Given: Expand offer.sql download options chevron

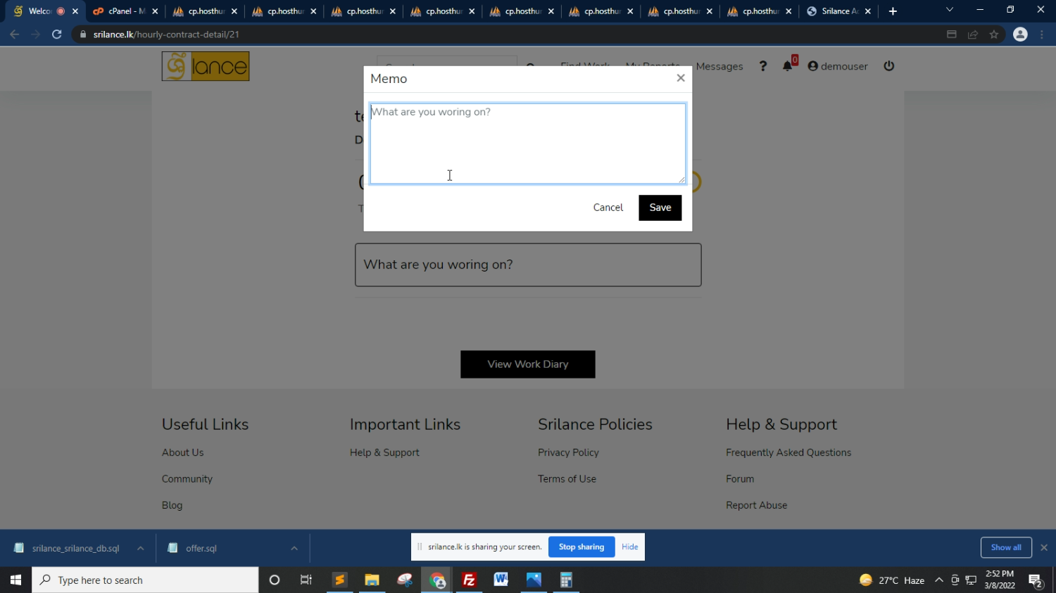Looking at the screenshot, I should click(294, 549).
